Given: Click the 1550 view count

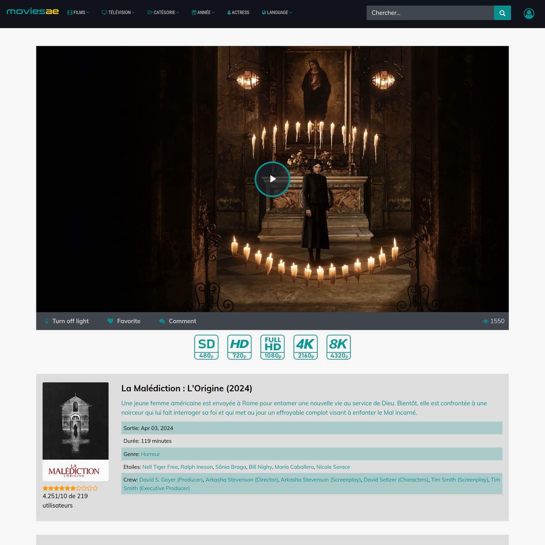Looking at the screenshot, I should point(493,321).
